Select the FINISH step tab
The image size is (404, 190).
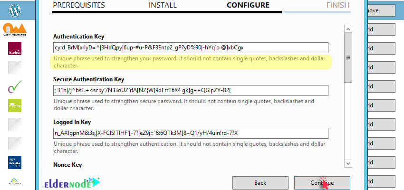tap(338, 5)
